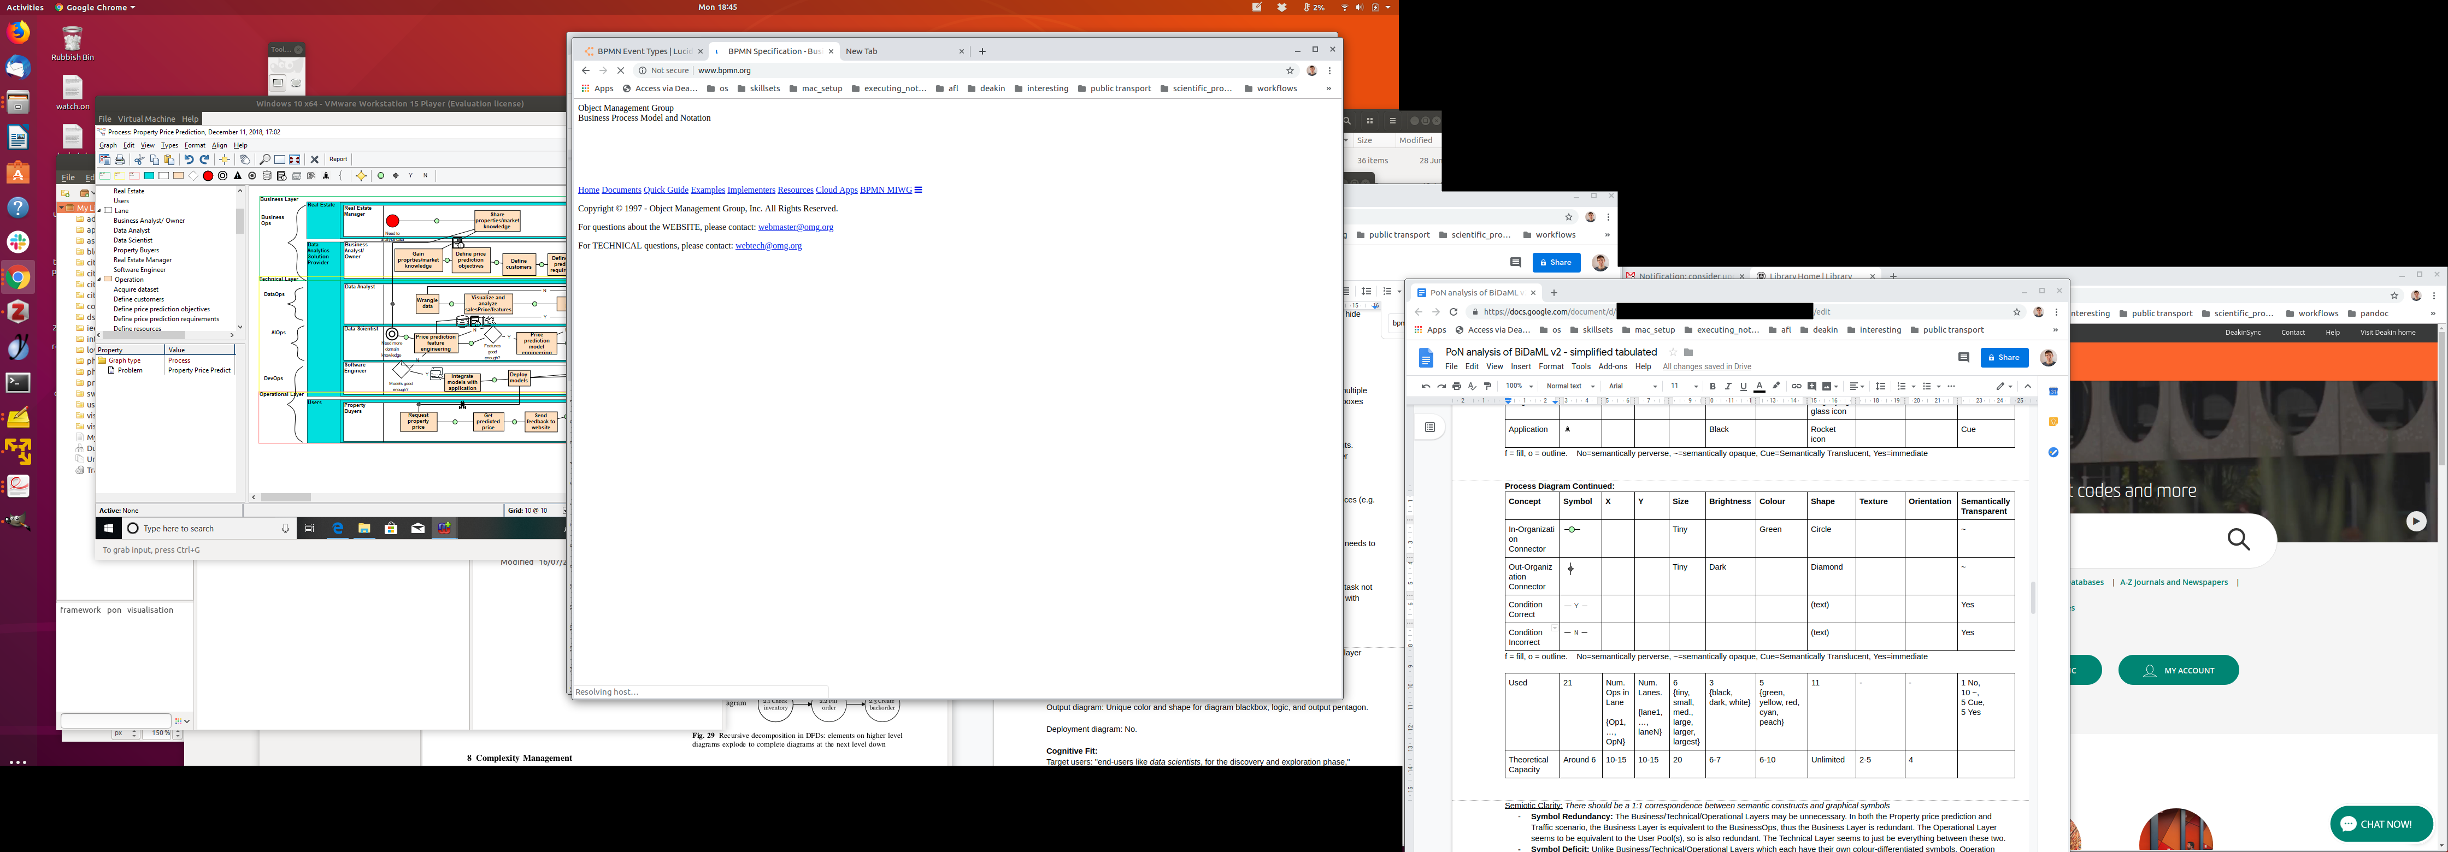Image resolution: width=2448 pixels, height=852 pixels.
Task: Select the rocket application symbol tool
Action: click(326, 176)
